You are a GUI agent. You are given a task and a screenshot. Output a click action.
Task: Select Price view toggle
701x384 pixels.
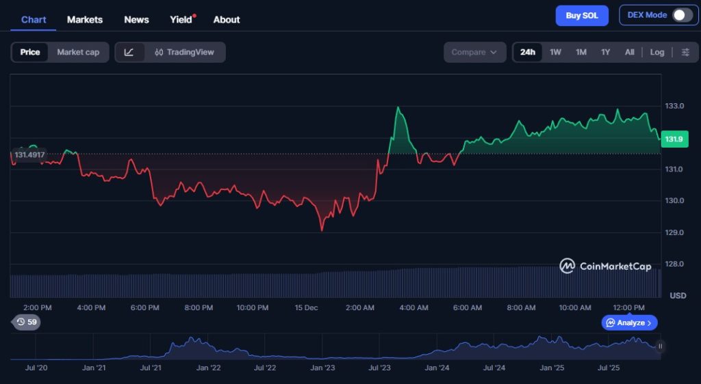30,52
